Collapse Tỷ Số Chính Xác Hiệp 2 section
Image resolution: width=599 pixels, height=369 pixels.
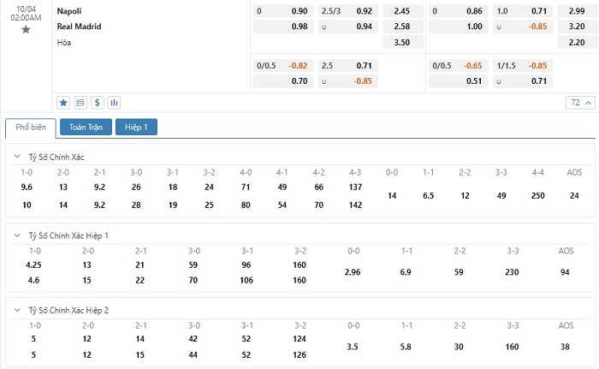pos(19,311)
